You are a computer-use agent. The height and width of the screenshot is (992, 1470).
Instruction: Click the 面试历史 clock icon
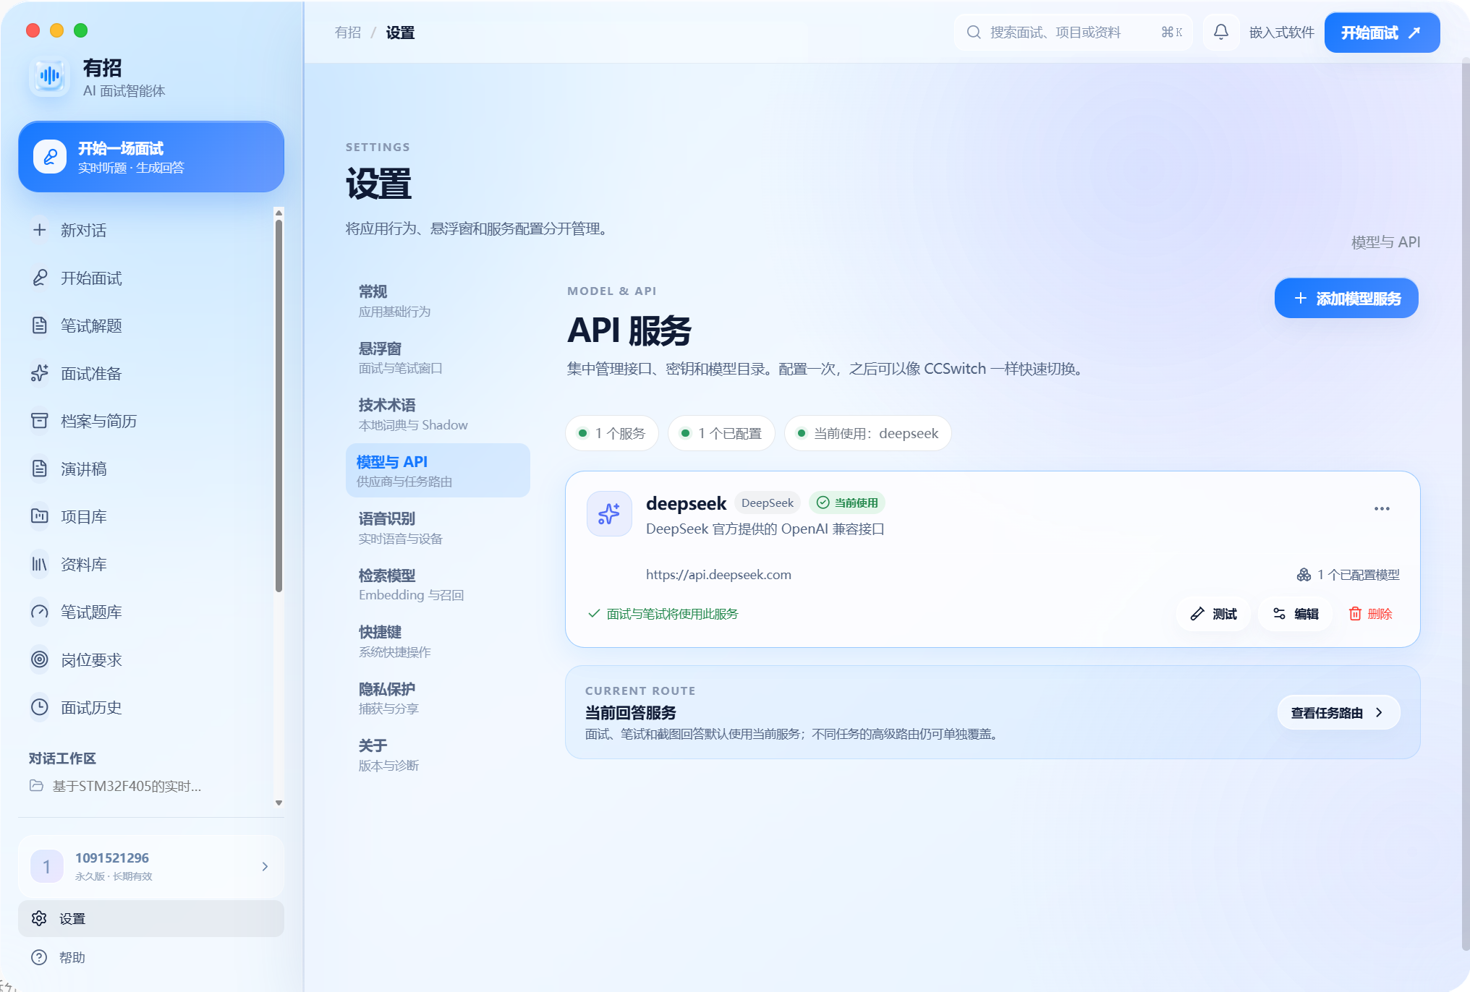point(40,707)
